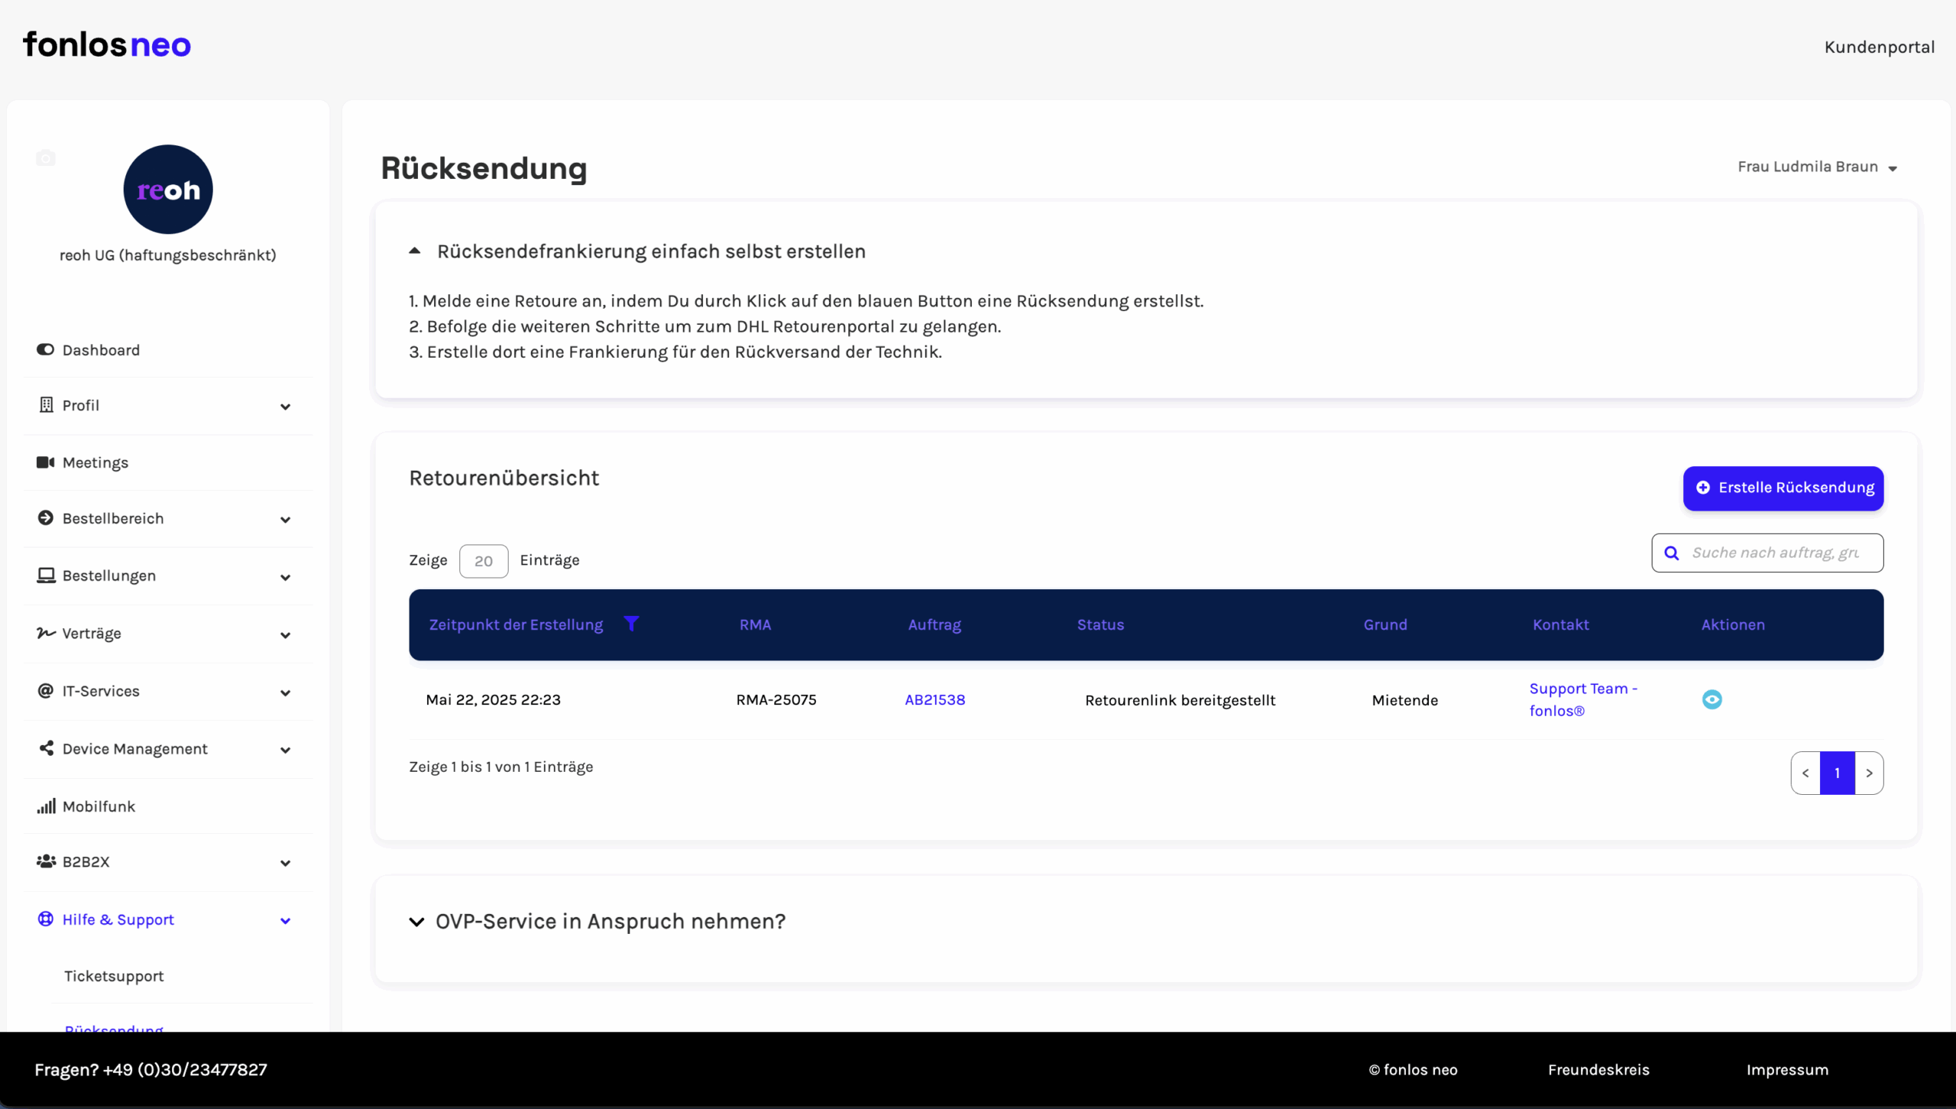This screenshot has width=1956, height=1109.
Task: Click the Device Management share icon
Action: pyautogui.click(x=46, y=747)
